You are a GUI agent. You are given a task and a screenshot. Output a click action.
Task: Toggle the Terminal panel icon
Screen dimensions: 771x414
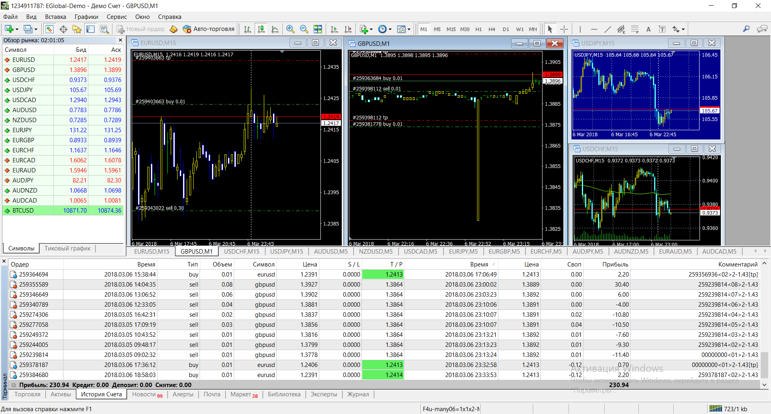[91, 29]
